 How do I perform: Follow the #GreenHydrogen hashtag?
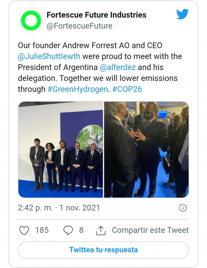(x=78, y=89)
